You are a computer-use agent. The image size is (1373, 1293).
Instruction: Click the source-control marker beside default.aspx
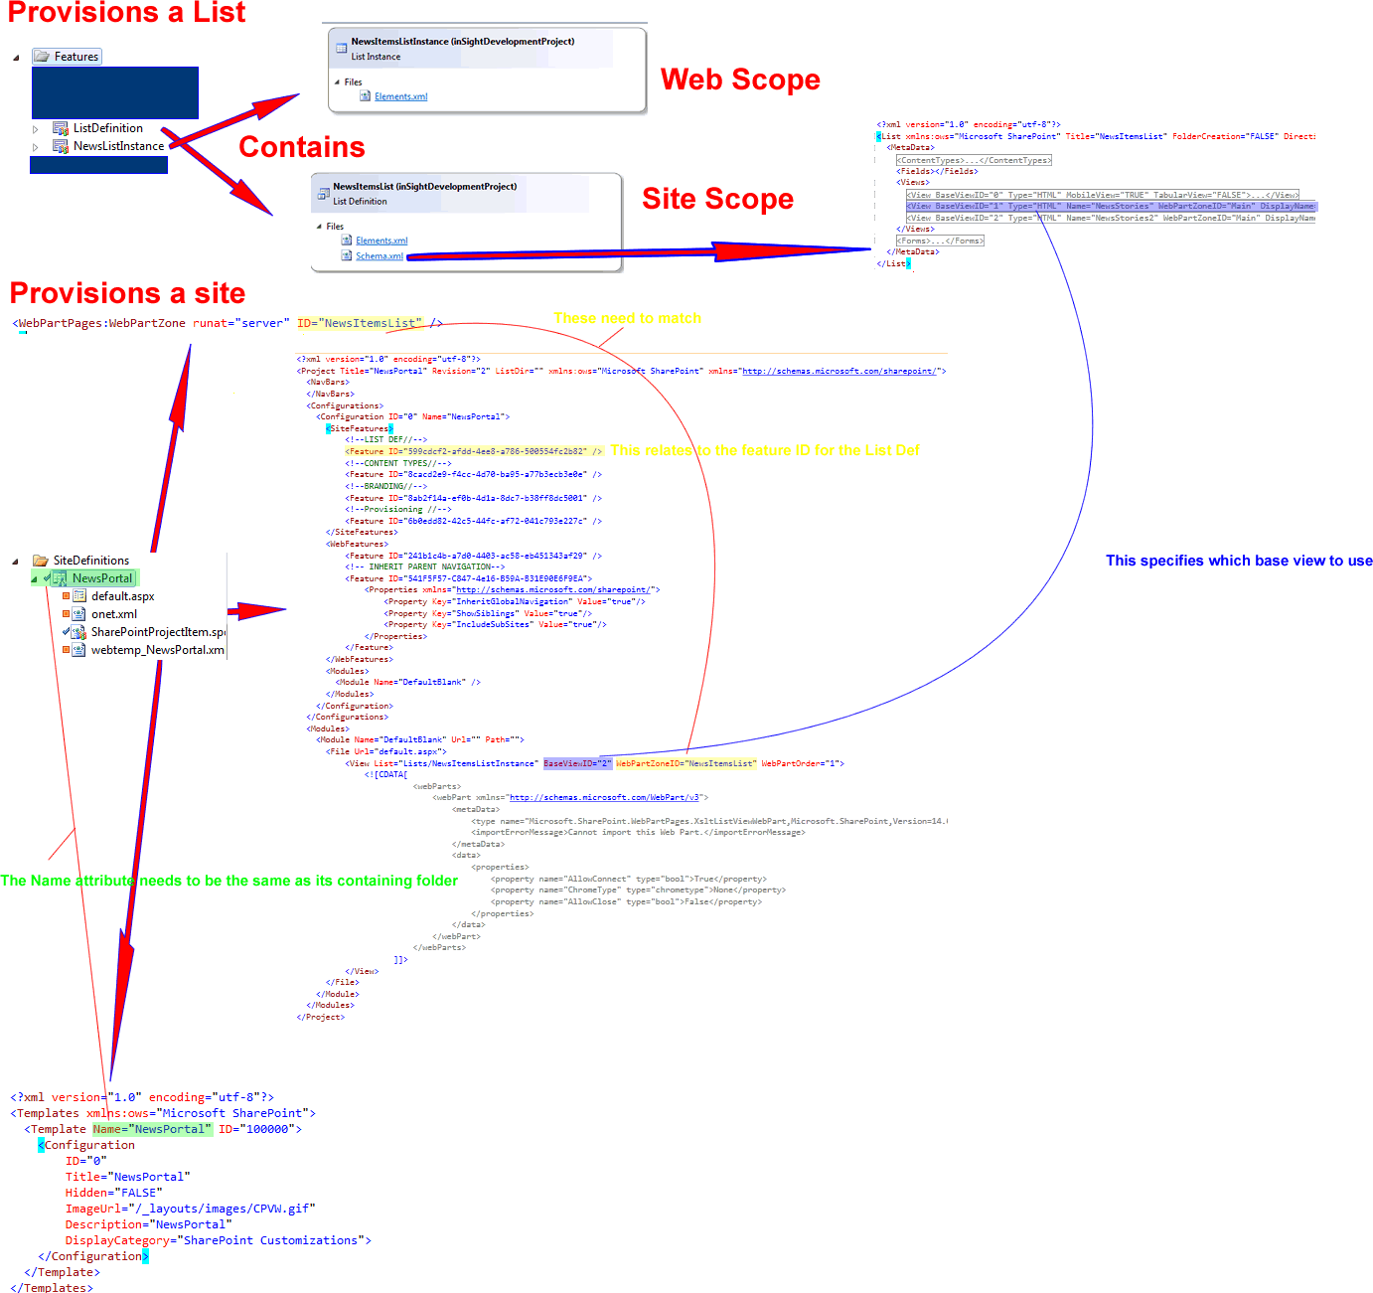[x=67, y=596]
